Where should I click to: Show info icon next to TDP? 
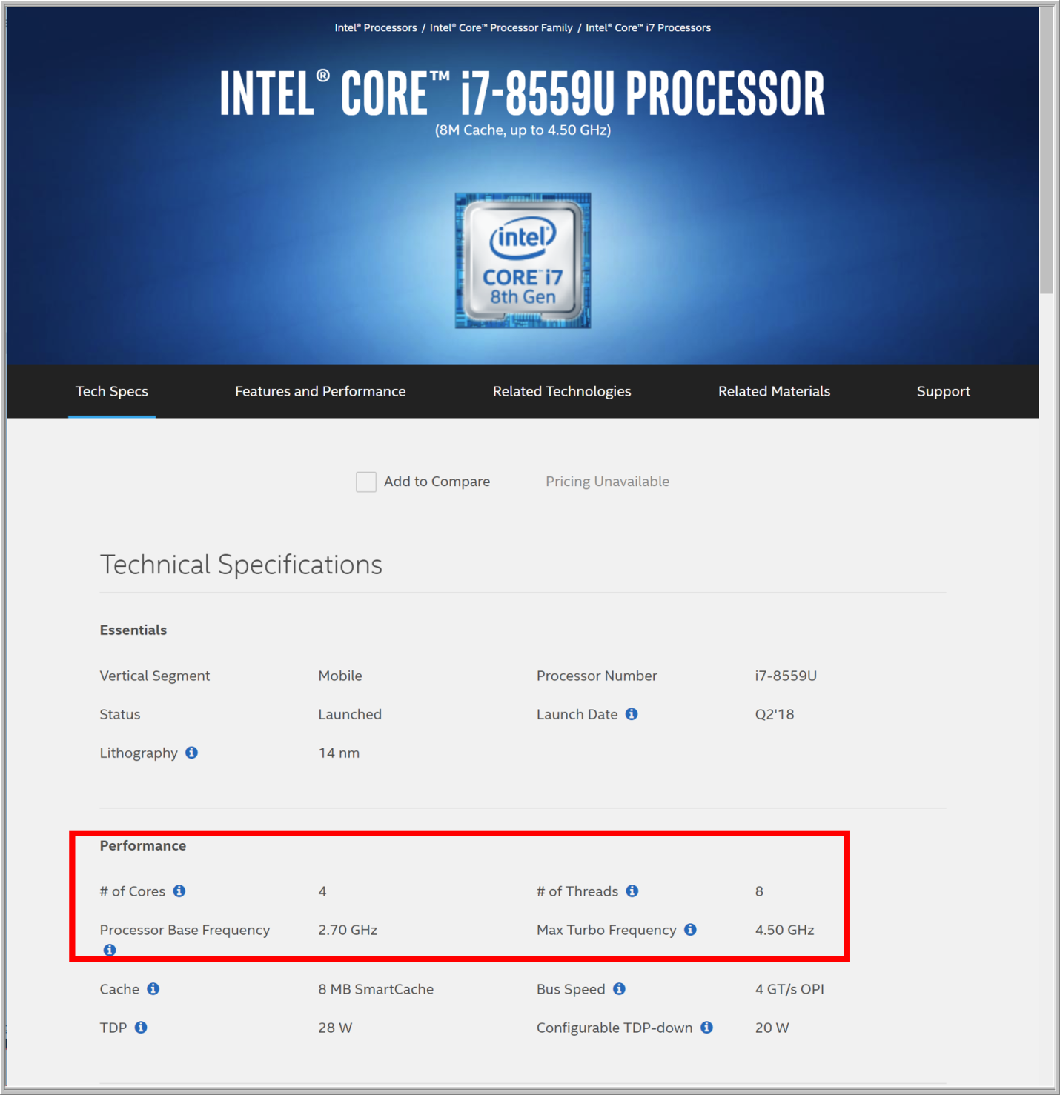point(141,1028)
